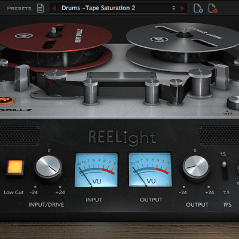Click the PRESETS label
Viewport: 239px width, 239px height.
(19, 8)
